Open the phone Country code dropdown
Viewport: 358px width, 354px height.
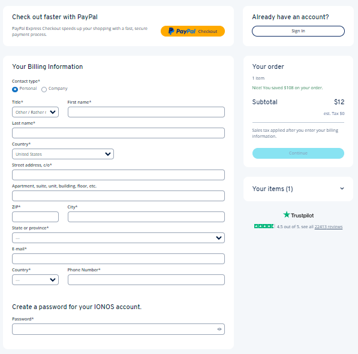click(35, 280)
